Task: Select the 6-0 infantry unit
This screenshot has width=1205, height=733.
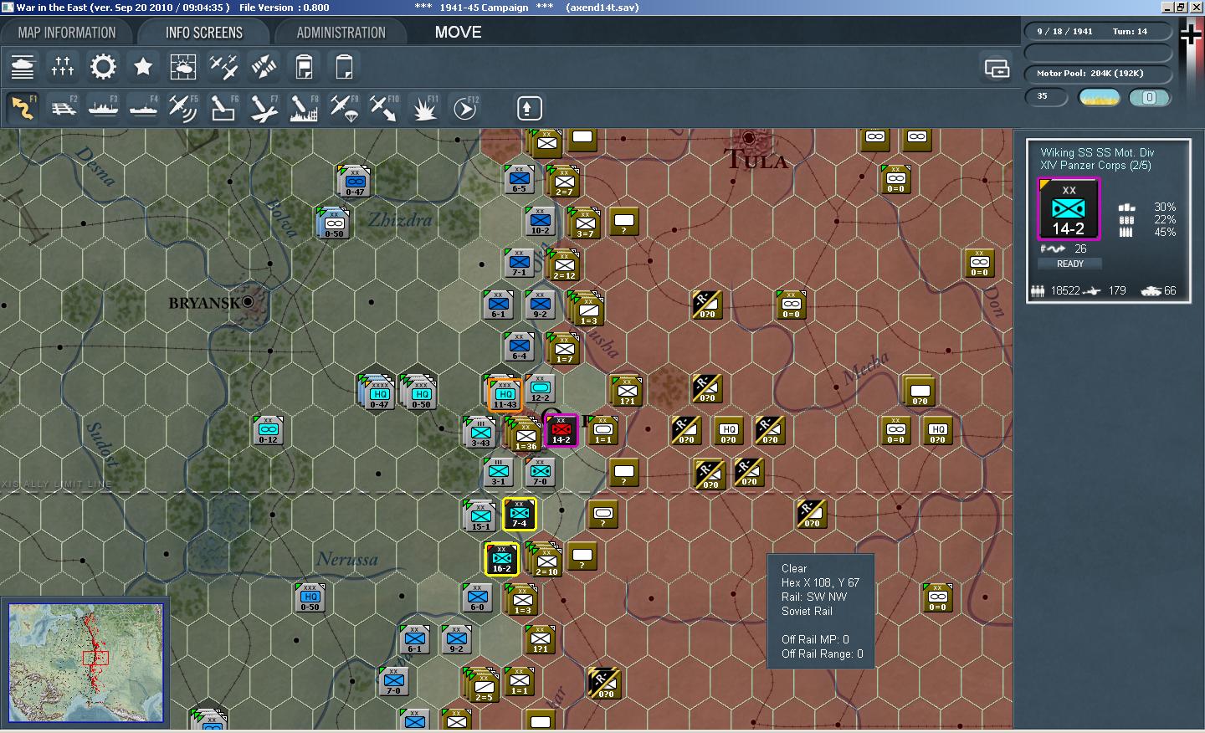Action: (x=477, y=597)
